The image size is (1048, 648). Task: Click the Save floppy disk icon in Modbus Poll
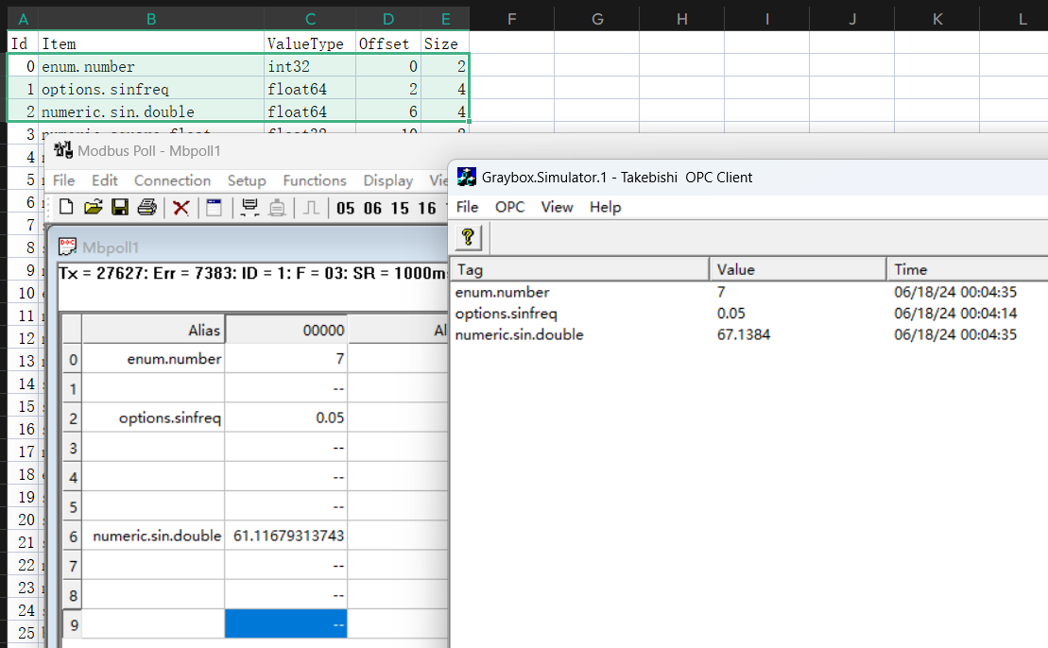click(120, 207)
